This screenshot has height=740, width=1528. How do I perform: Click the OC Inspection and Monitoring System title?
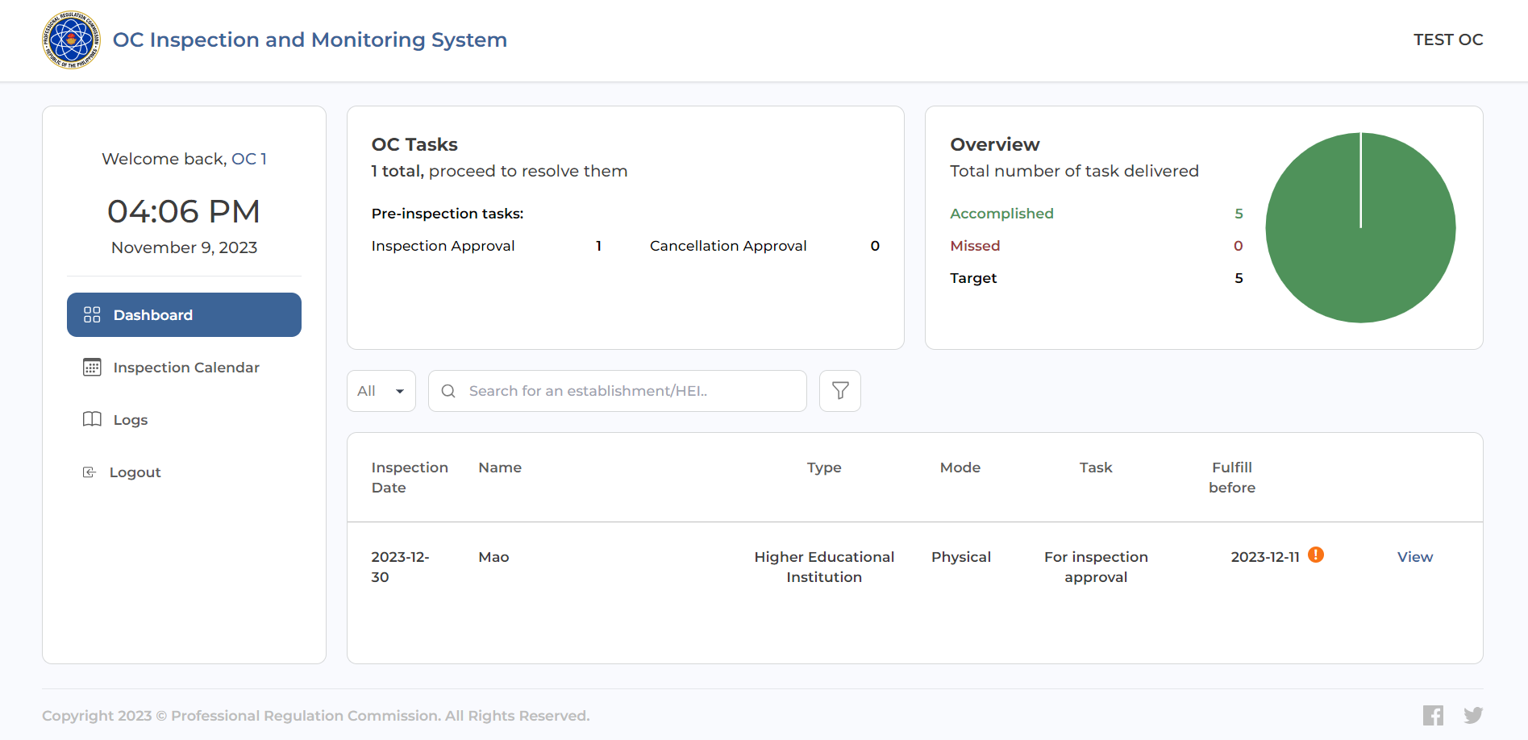310,39
